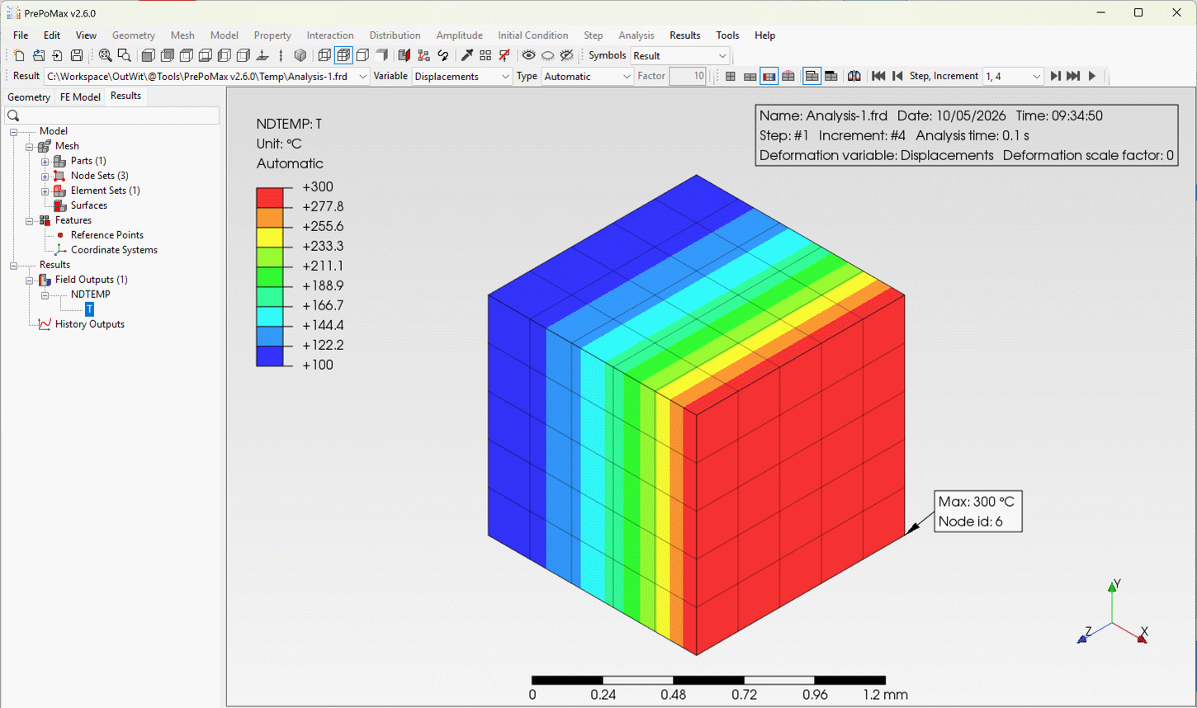
Task: Click the yellow legend swatch near +233.3
Action: click(269, 237)
